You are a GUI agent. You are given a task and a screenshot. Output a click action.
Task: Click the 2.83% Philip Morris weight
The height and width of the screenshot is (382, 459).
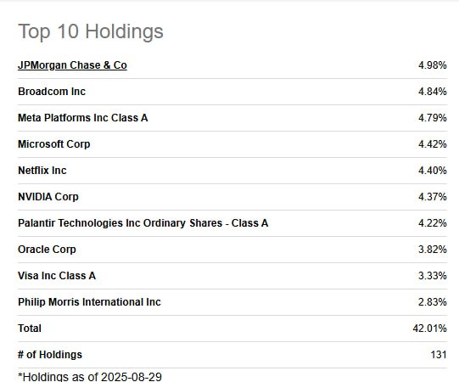coord(433,302)
